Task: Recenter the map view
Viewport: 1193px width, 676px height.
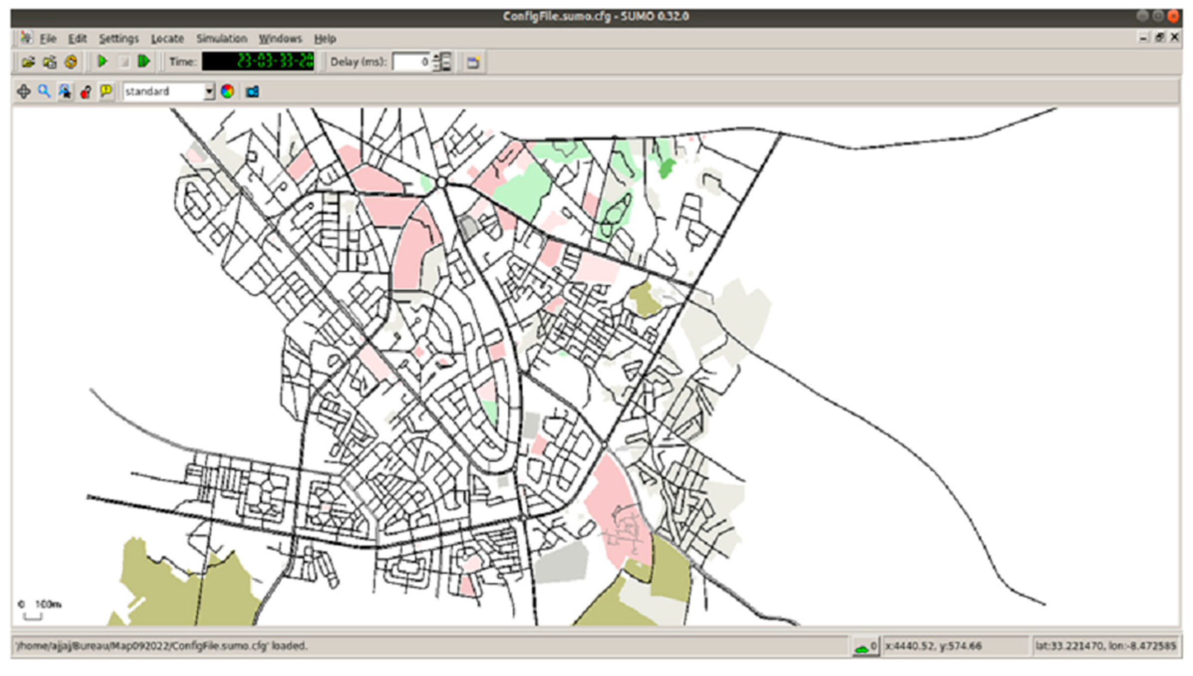Action: [23, 92]
